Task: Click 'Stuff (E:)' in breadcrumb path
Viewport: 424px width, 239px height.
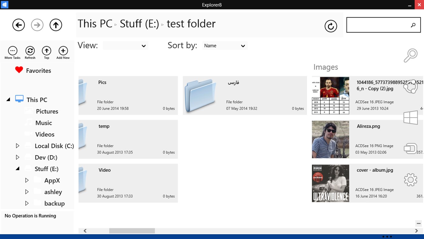Action: point(139,24)
